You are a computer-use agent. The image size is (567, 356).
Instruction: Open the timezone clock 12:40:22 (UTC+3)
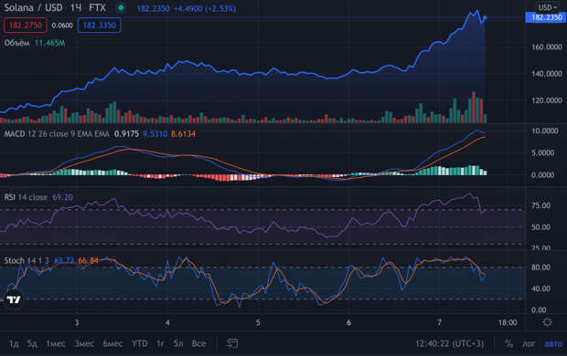(x=449, y=344)
